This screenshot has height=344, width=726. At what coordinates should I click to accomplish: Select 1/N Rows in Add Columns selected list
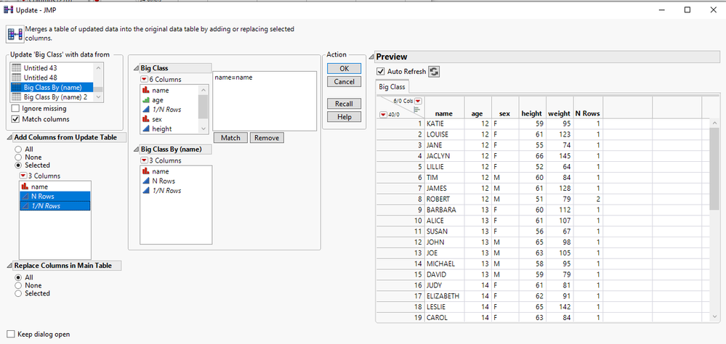coord(55,206)
